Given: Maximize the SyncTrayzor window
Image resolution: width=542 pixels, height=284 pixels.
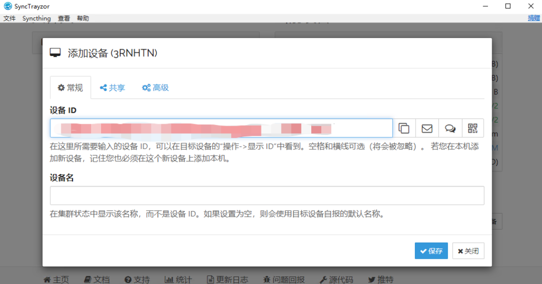Looking at the screenshot, I should click(x=508, y=6).
